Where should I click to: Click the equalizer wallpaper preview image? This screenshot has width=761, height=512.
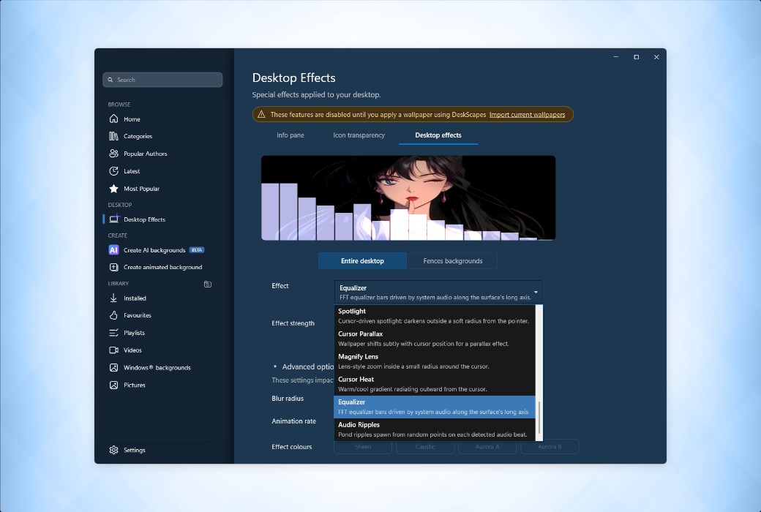tap(408, 198)
